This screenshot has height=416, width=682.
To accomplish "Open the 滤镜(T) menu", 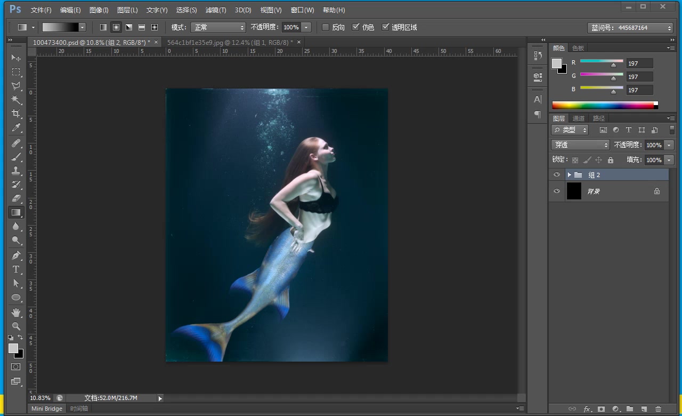I will 216,10.
